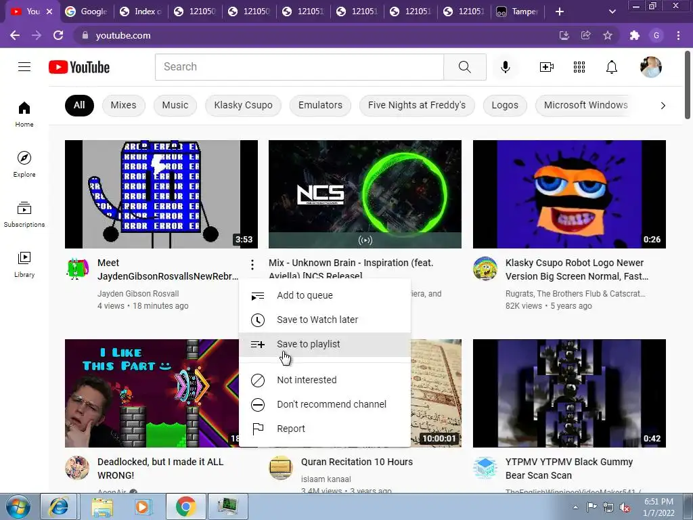This screenshot has height=520, width=693.
Task: Open notifications bell
Action: [611, 67]
